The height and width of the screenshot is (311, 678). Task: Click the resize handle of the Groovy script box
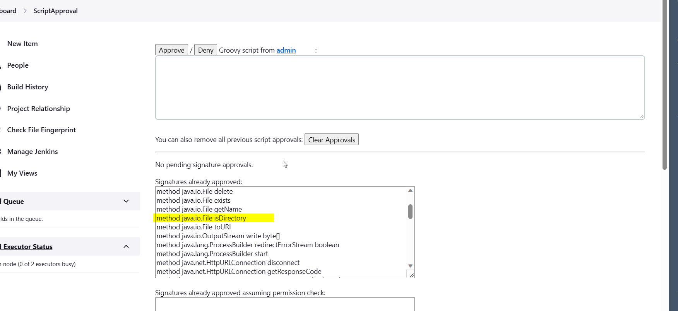pyautogui.click(x=642, y=116)
